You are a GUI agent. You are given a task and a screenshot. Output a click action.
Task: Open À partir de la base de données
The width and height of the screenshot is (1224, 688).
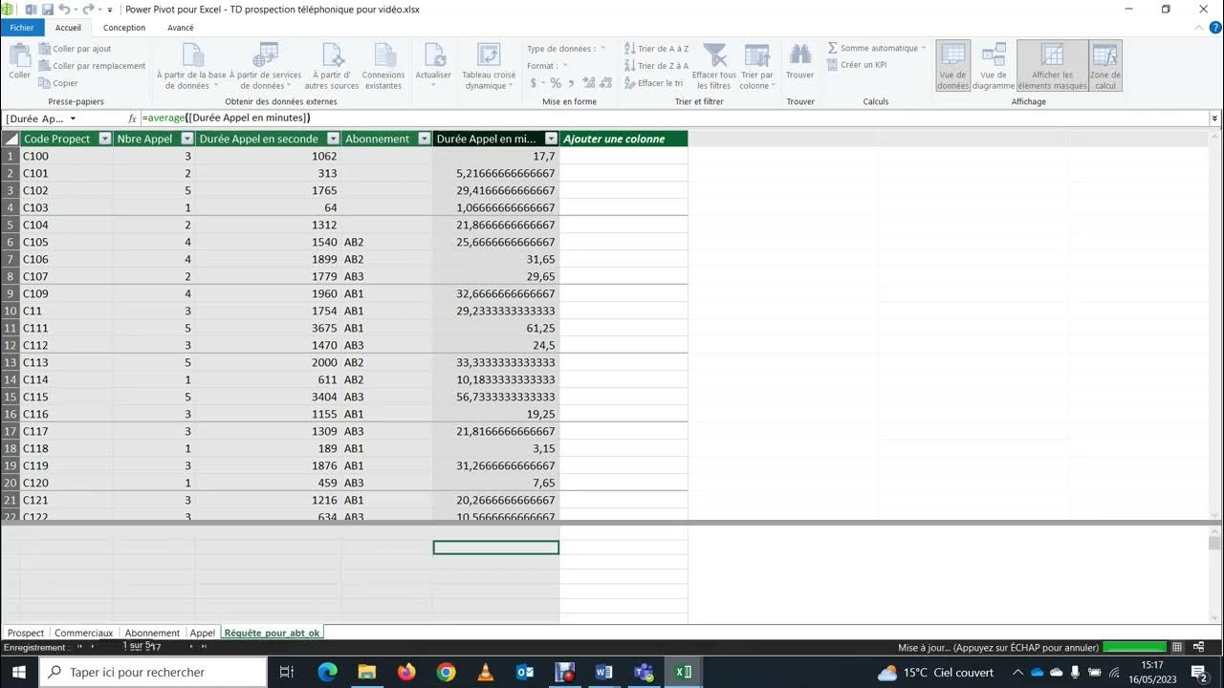coord(191,67)
